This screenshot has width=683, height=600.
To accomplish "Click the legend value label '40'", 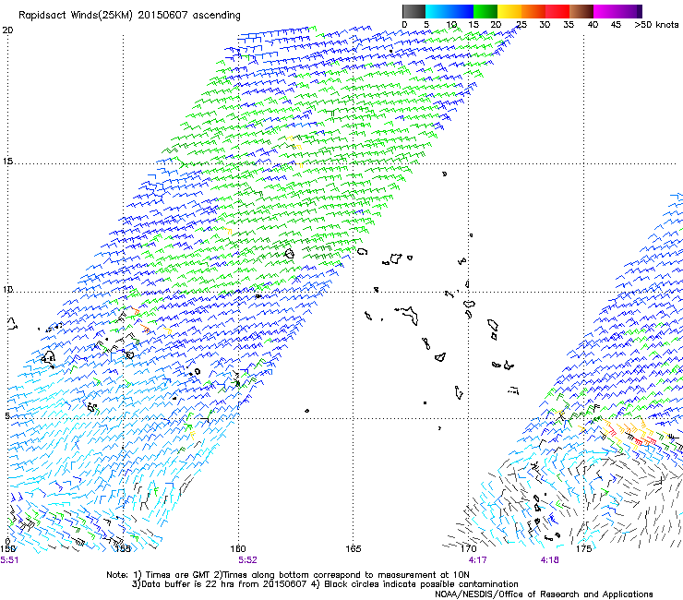I will click(x=593, y=25).
